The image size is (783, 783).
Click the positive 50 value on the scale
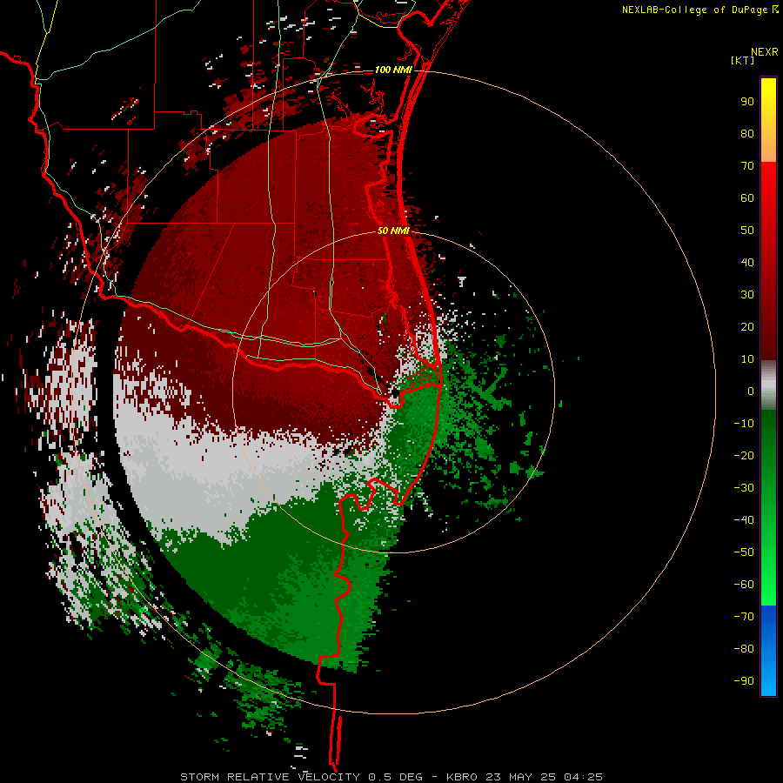coord(747,231)
